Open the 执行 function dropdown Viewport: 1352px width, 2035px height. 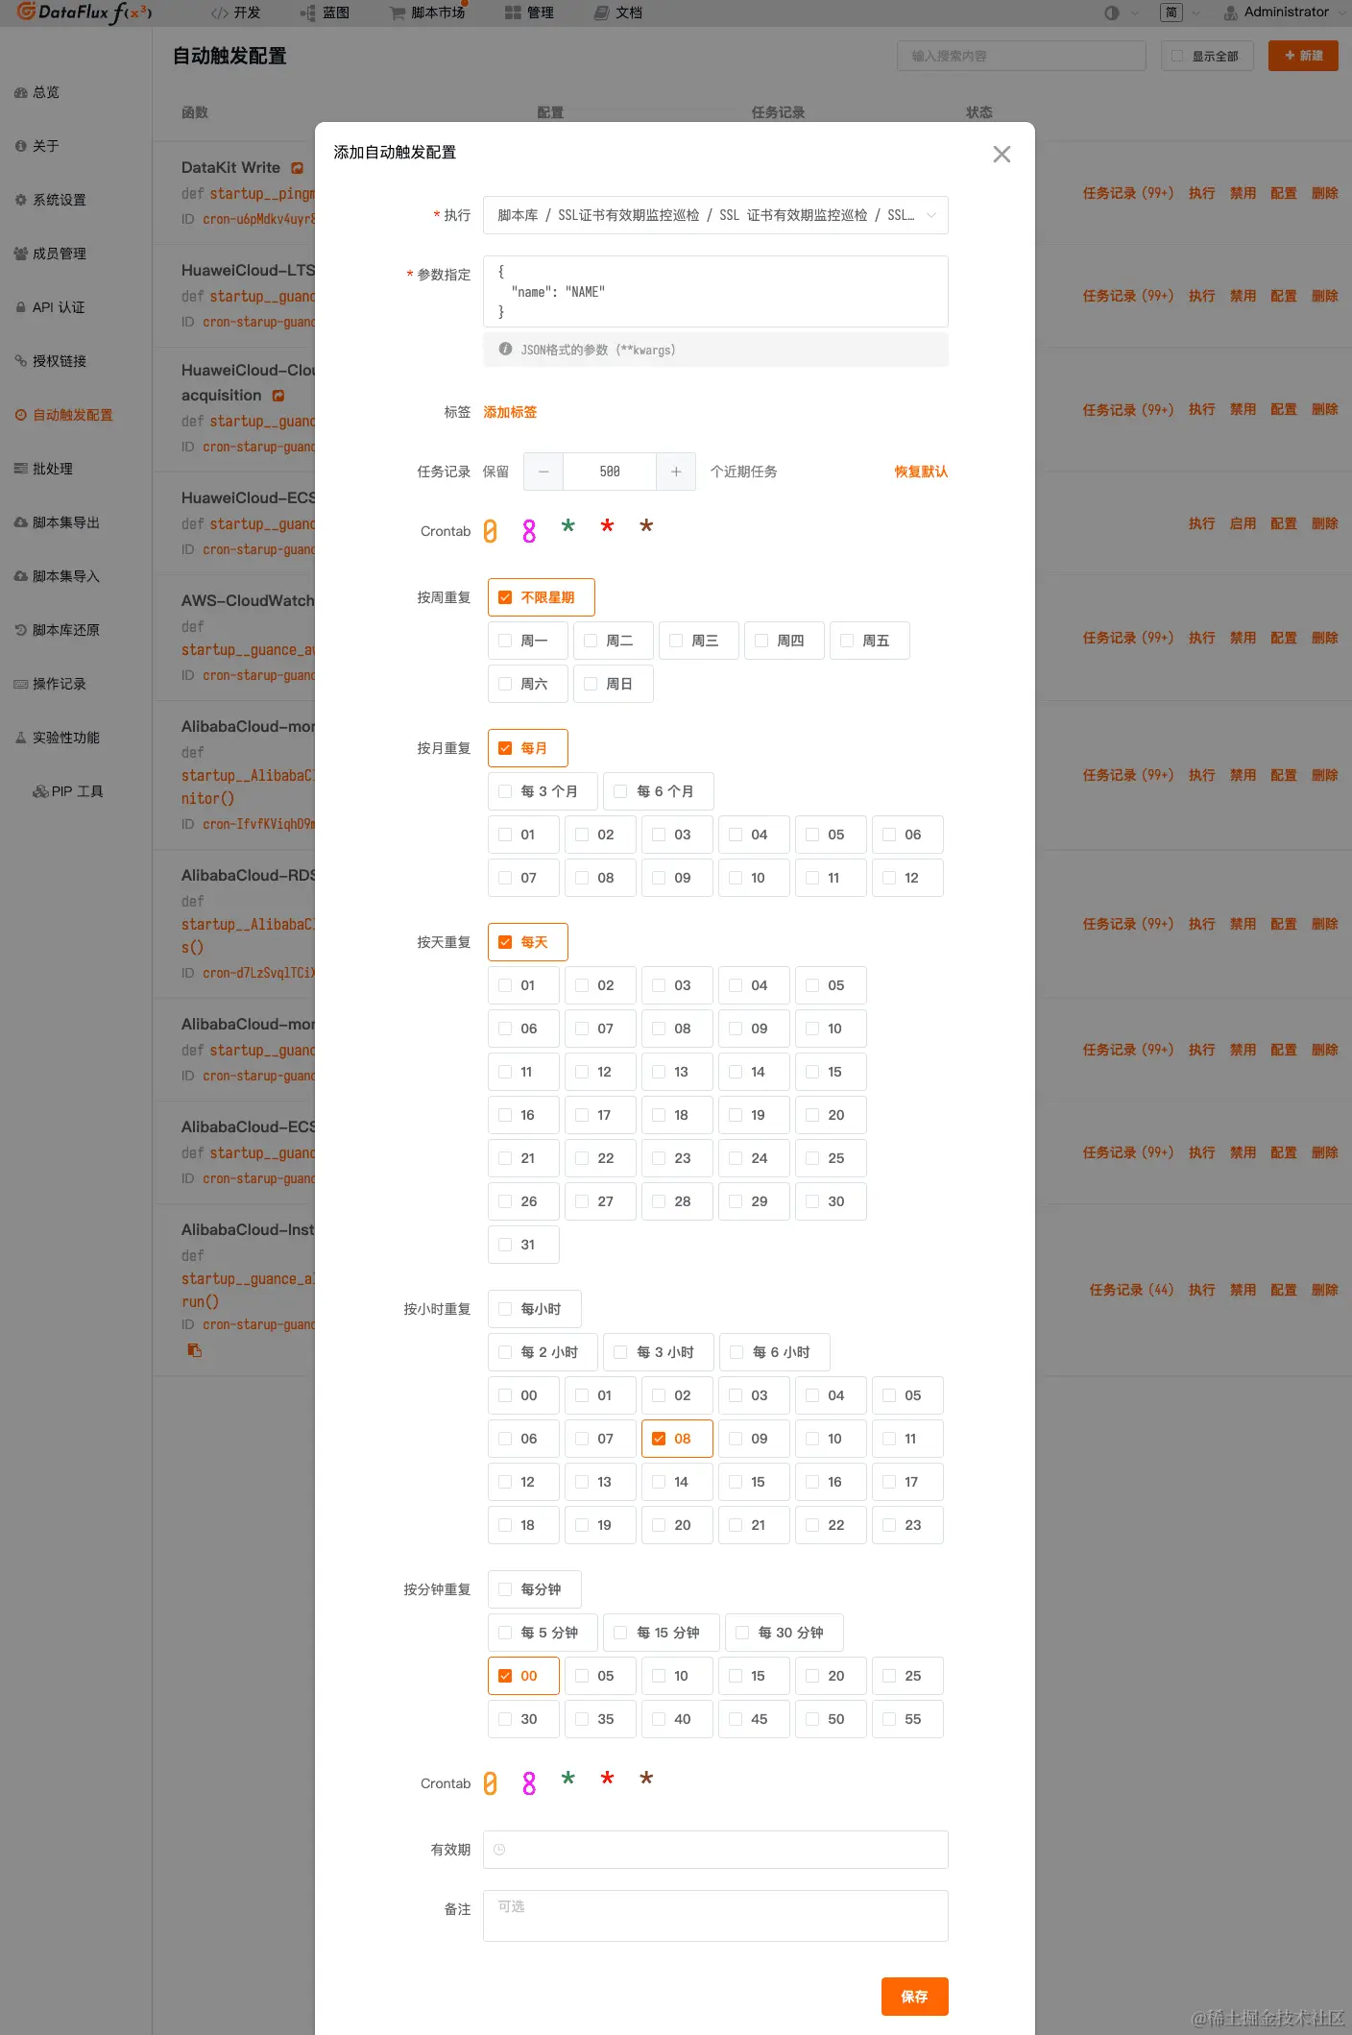[x=715, y=215]
